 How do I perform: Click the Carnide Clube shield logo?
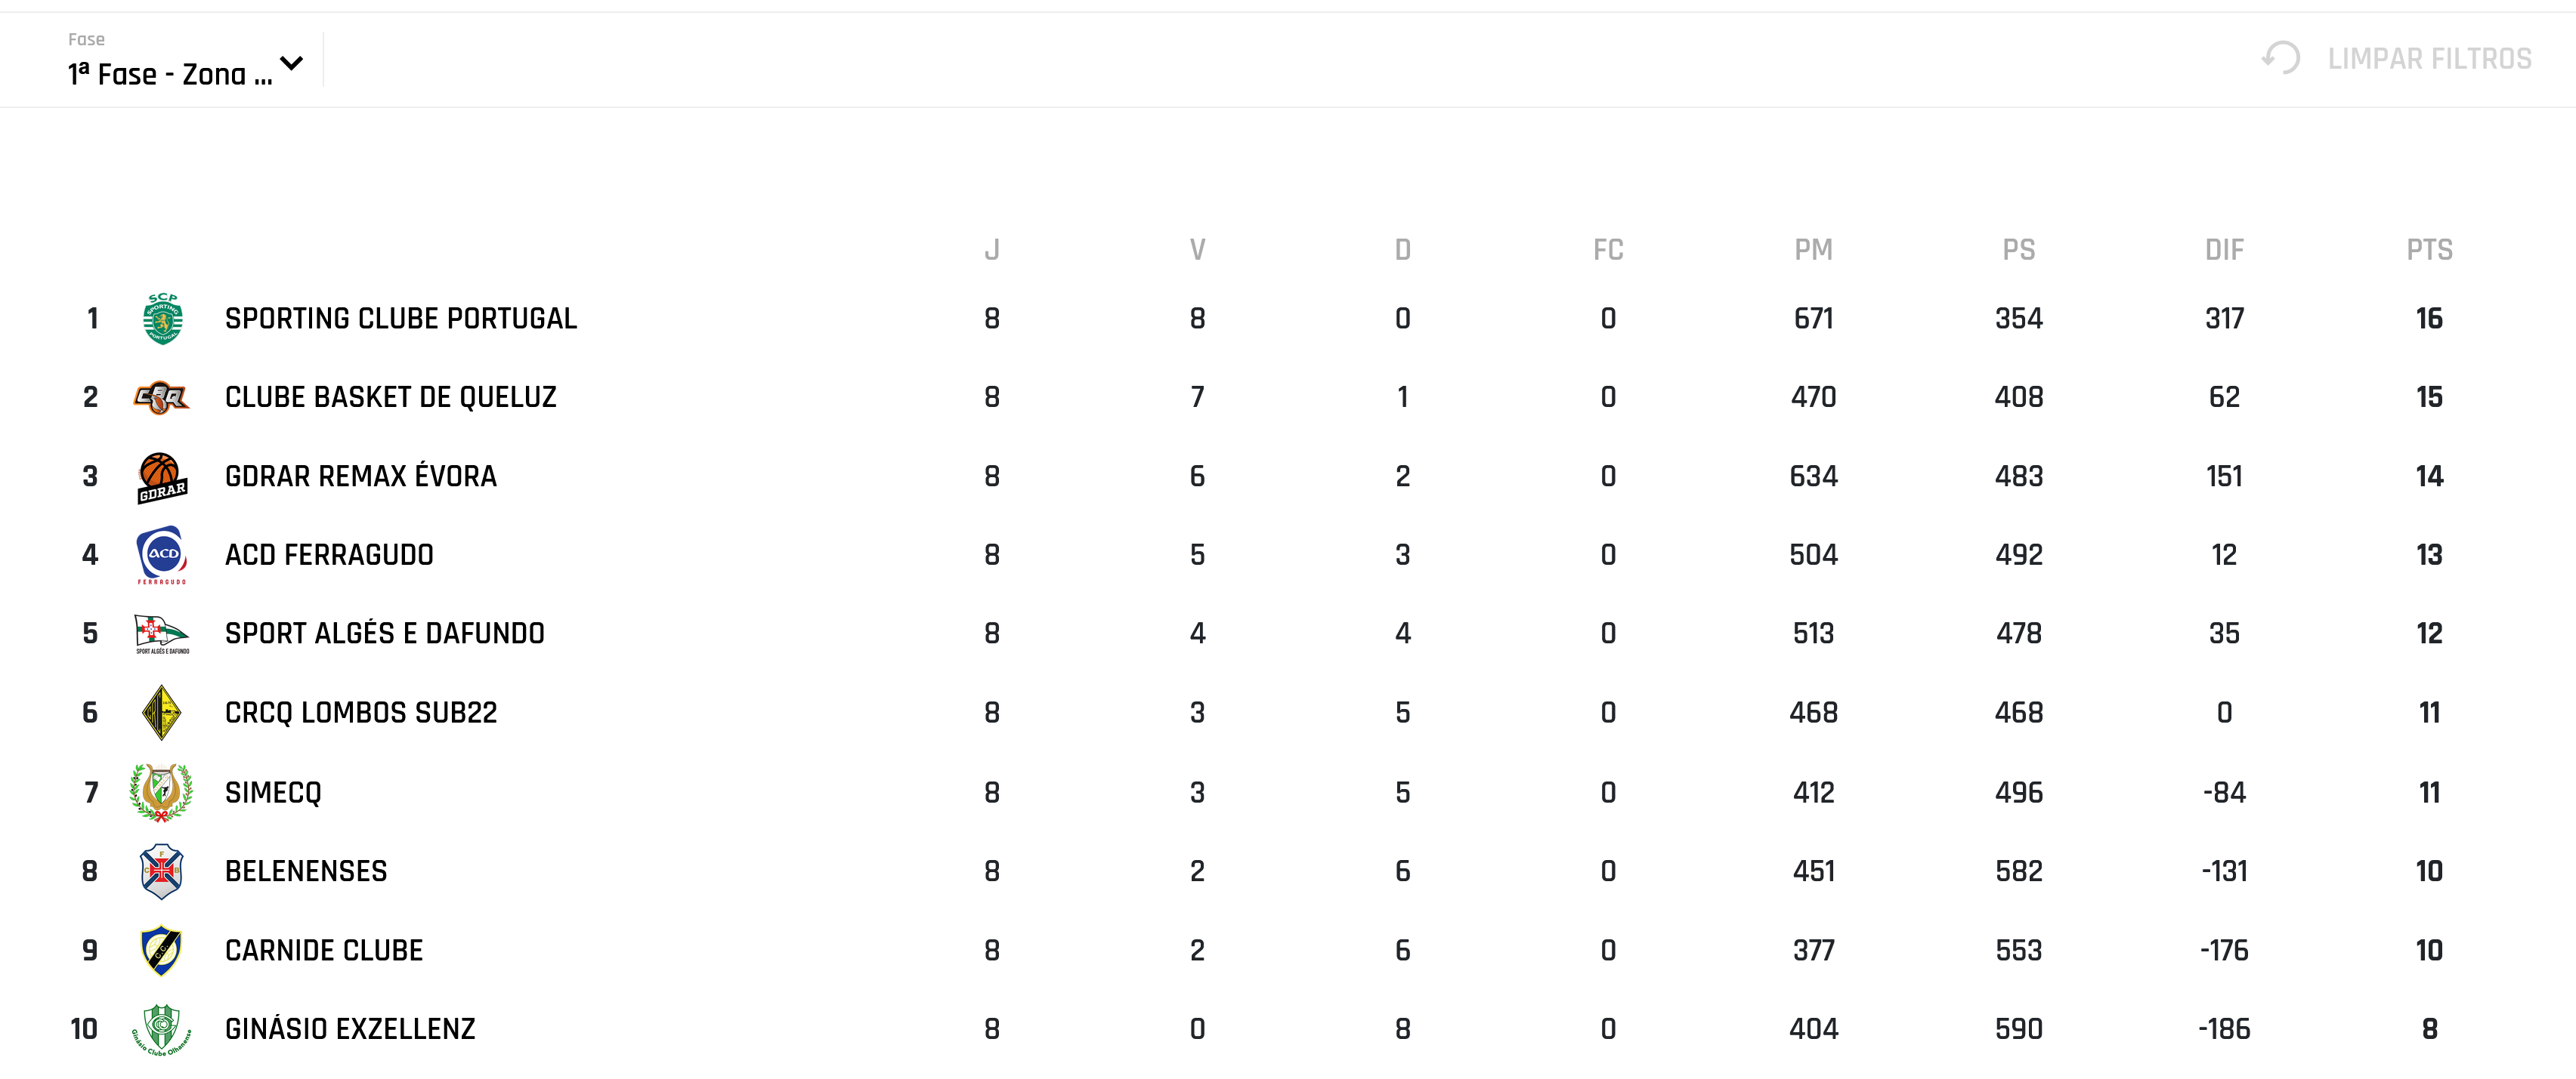pos(162,950)
